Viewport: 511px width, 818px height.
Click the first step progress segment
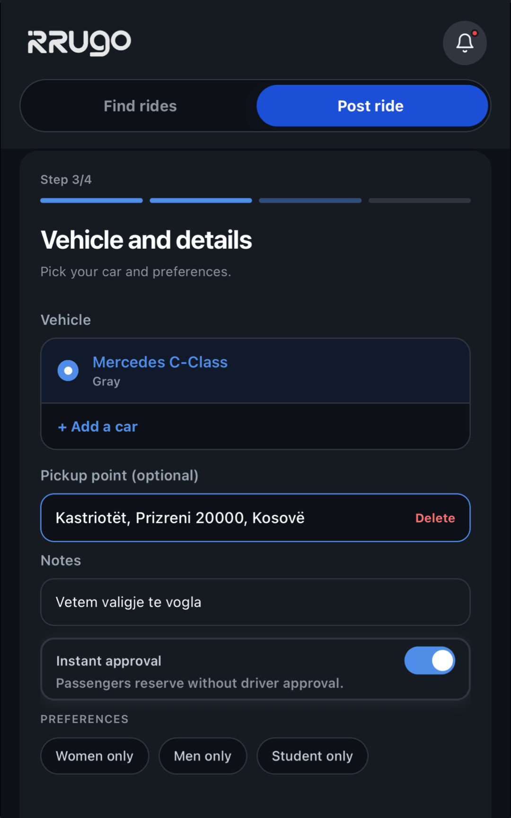click(x=91, y=201)
